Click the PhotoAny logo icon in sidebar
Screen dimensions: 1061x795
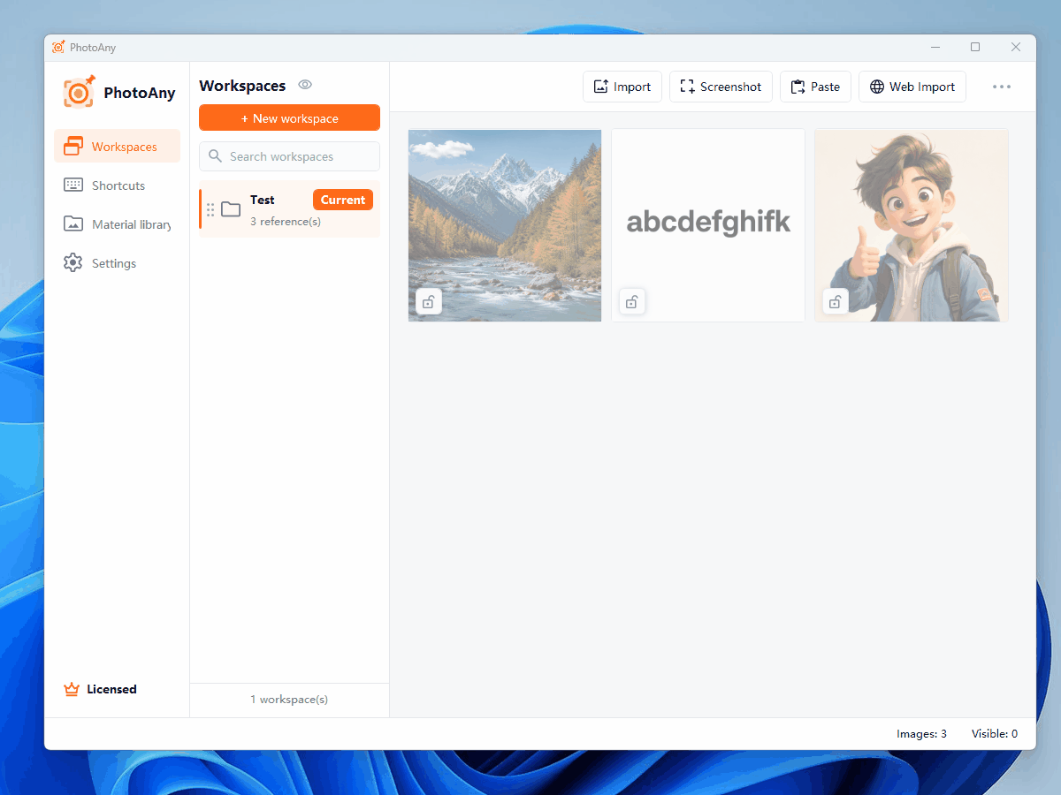pos(79,92)
